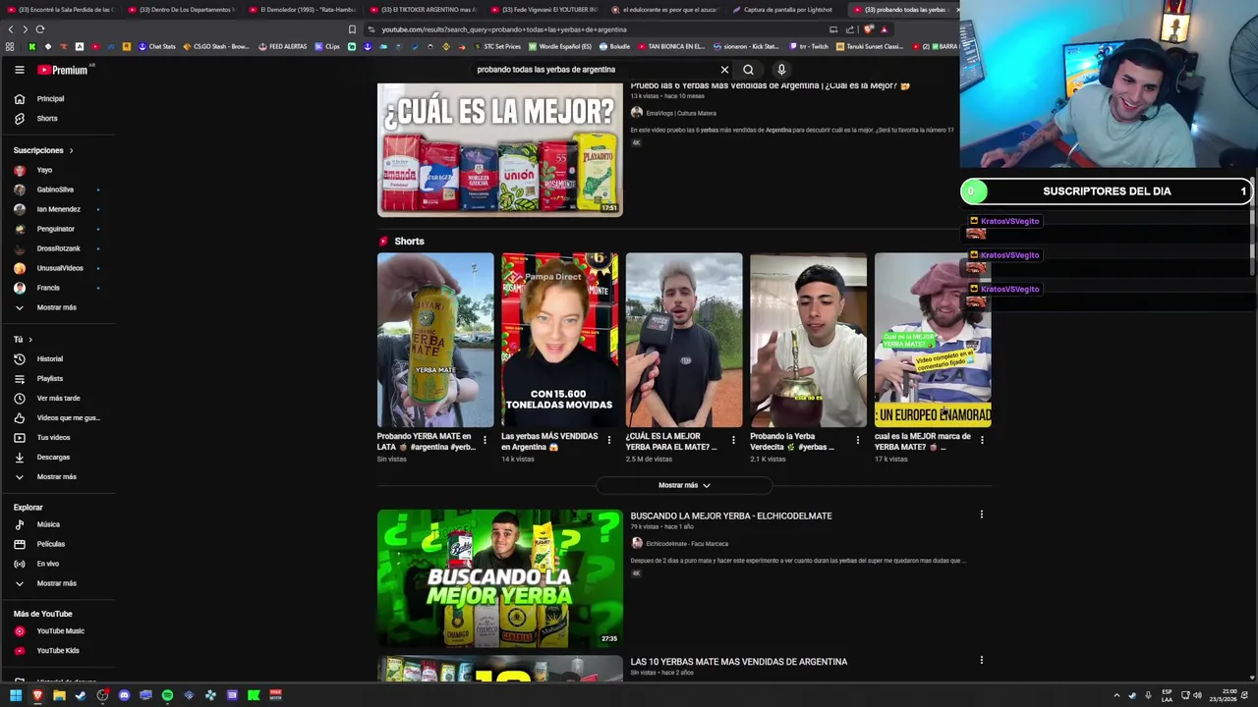Image resolution: width=1258 pixels, height=707 pixels.
Task: Open 'Tus videos' in sidebar
Action: pos(53,438)
